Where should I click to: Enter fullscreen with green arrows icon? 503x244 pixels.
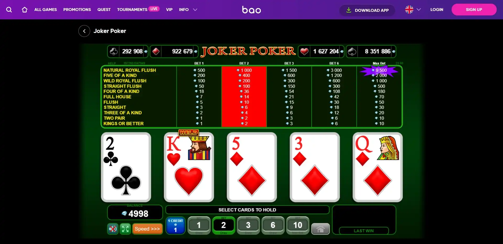tap(125, 229)
